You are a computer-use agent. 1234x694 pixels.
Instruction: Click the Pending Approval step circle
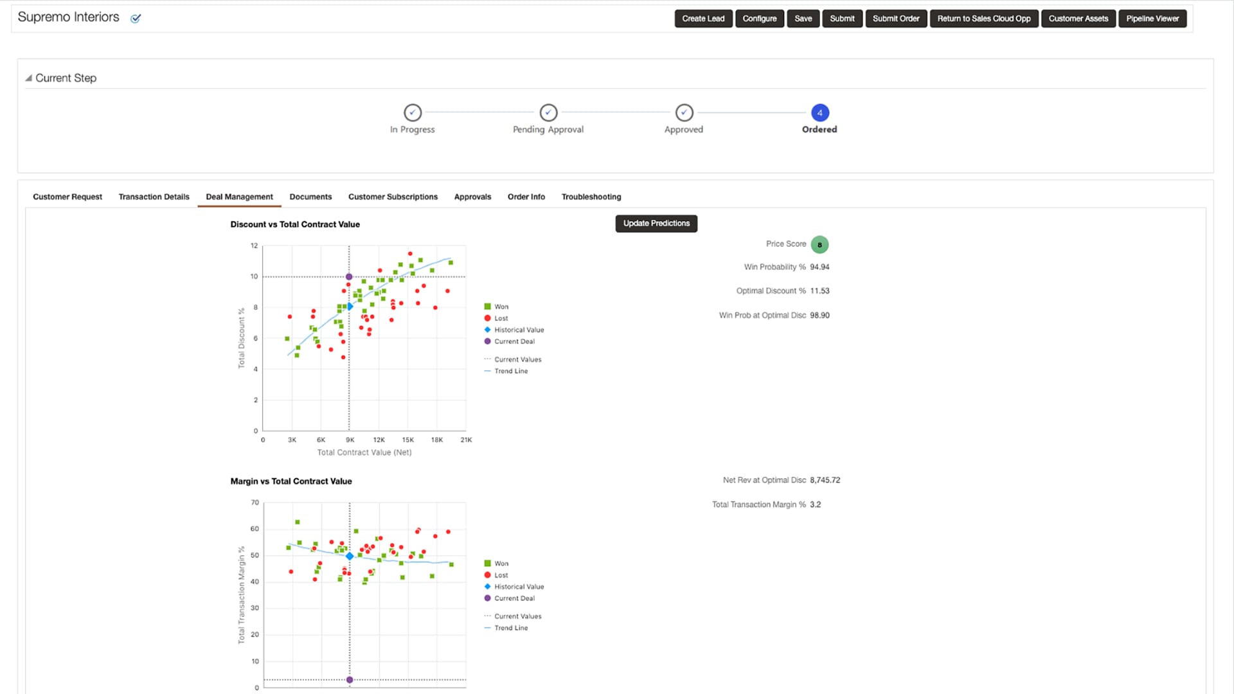click(548, 112)
